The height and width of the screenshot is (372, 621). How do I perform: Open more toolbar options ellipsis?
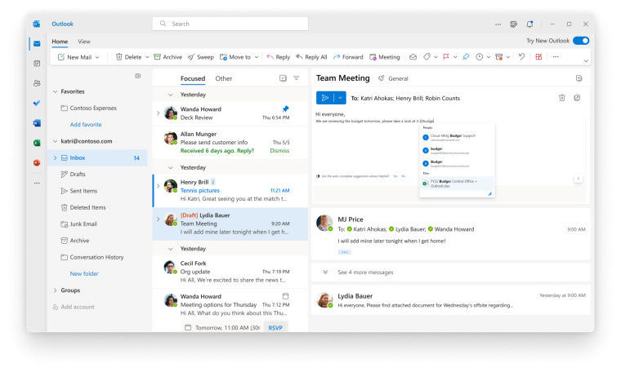(556, 57)
